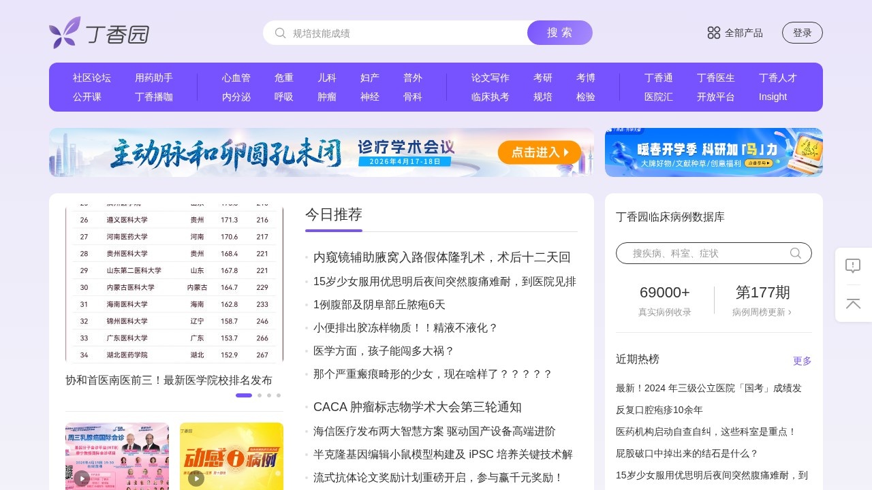Open 考博 in navigation
This screenshot has height=490, width=872.
point(586,78)
